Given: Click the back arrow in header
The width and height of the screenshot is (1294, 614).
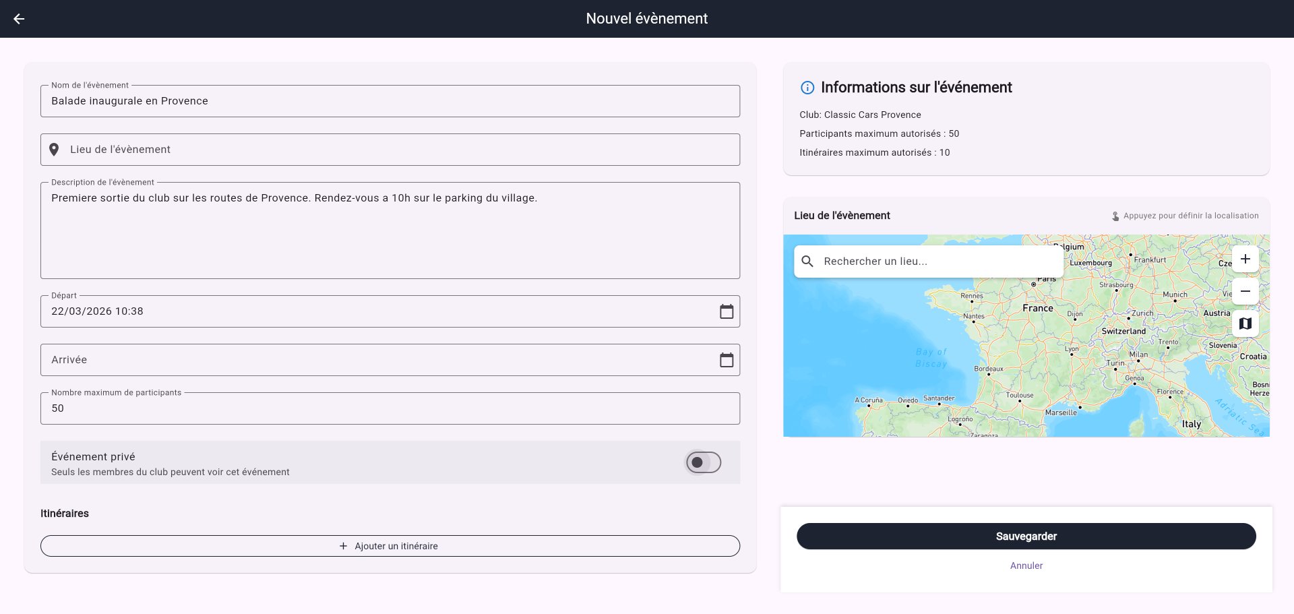Looking at the screenshot, I should [x=19, y=19].
